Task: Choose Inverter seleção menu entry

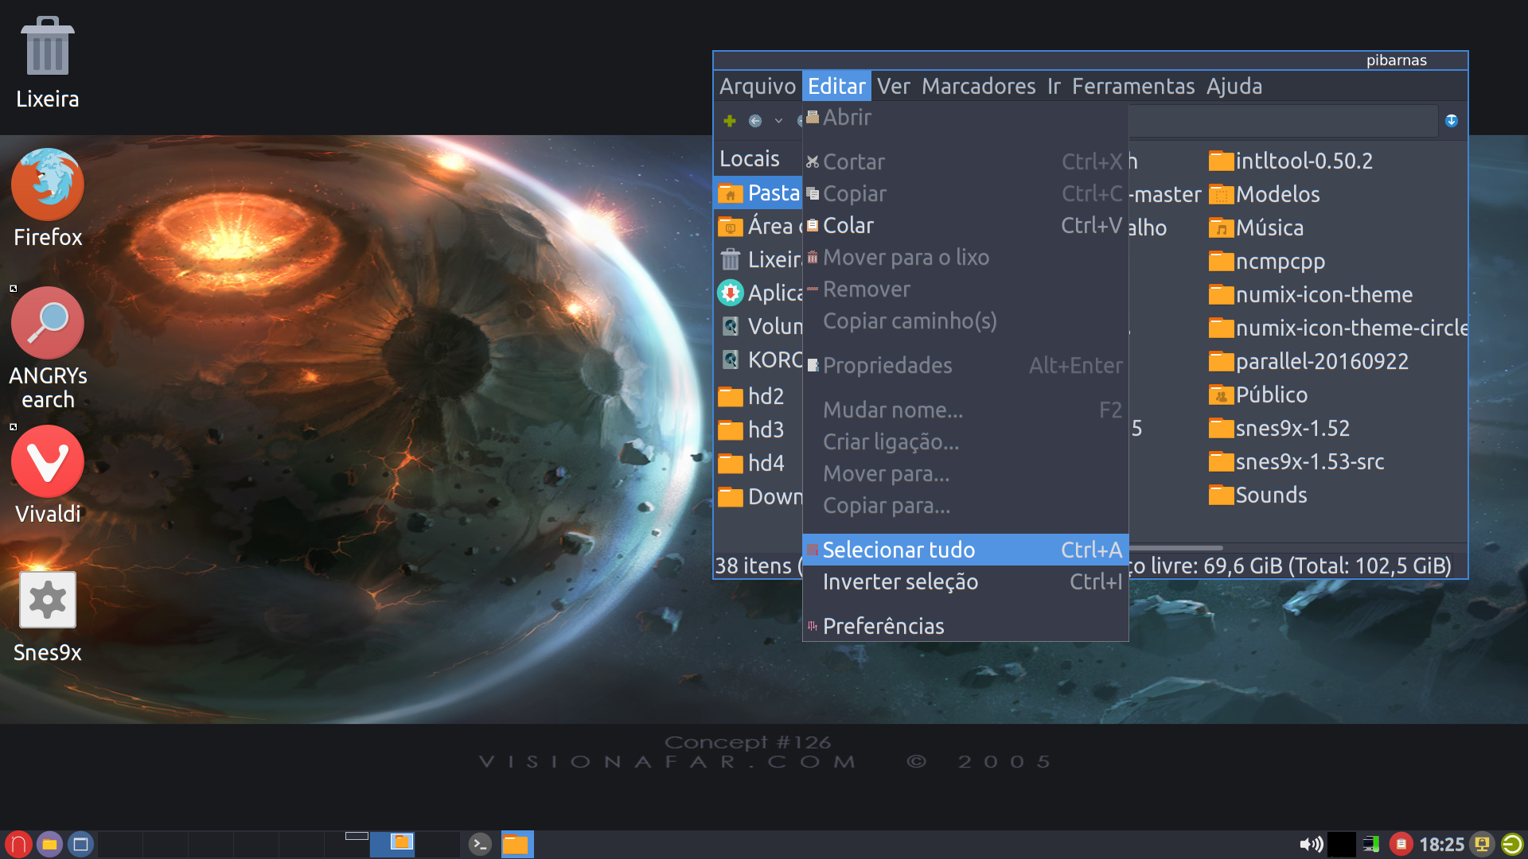Action: coord(965,581)
